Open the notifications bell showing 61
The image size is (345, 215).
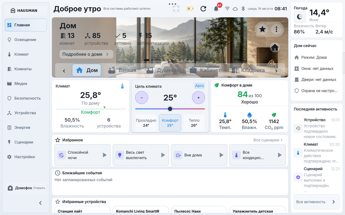(x=216, y=9)
